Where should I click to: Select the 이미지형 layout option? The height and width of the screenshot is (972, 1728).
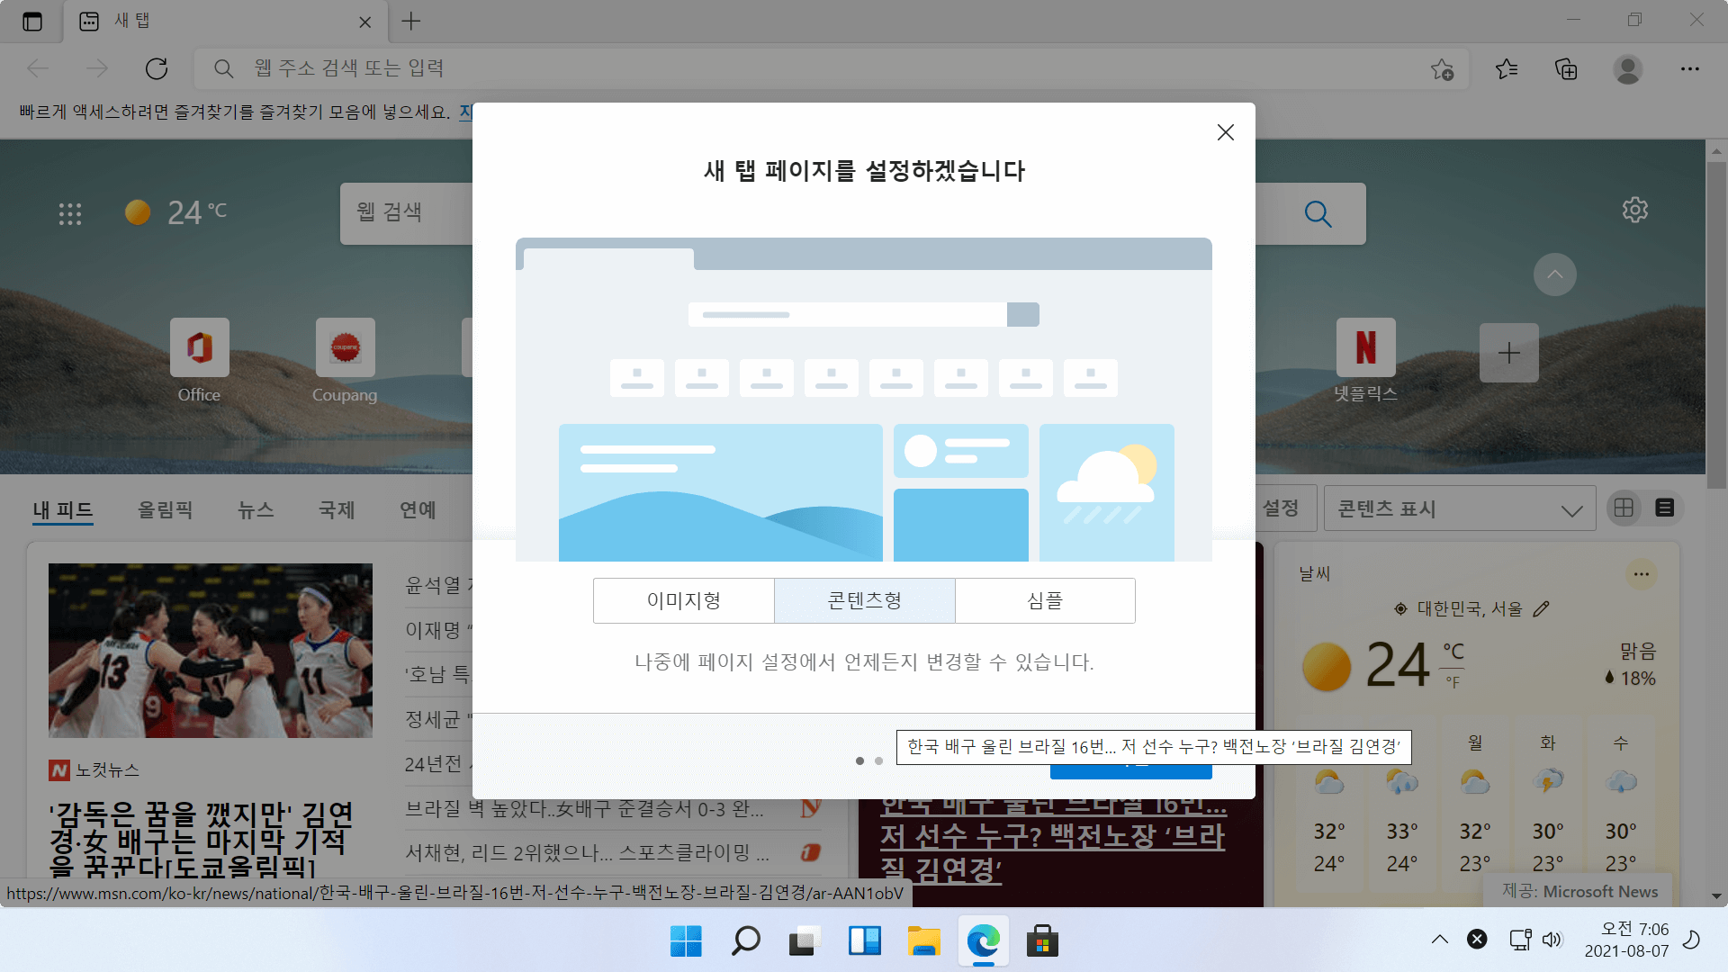tap(684, 600)
